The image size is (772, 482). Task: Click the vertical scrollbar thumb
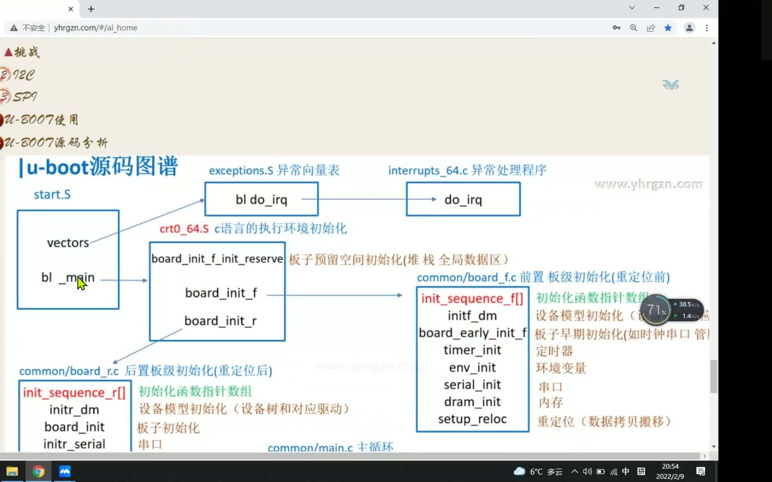713,376
